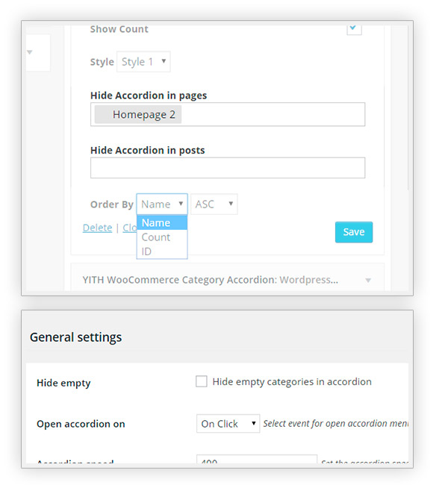Click the General settings heading
This screenshot has height=488, width=448.
75,337
